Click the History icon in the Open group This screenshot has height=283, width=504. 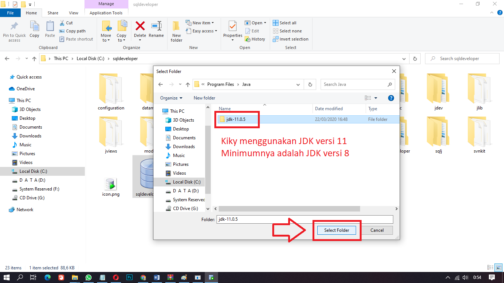(255, 39)
